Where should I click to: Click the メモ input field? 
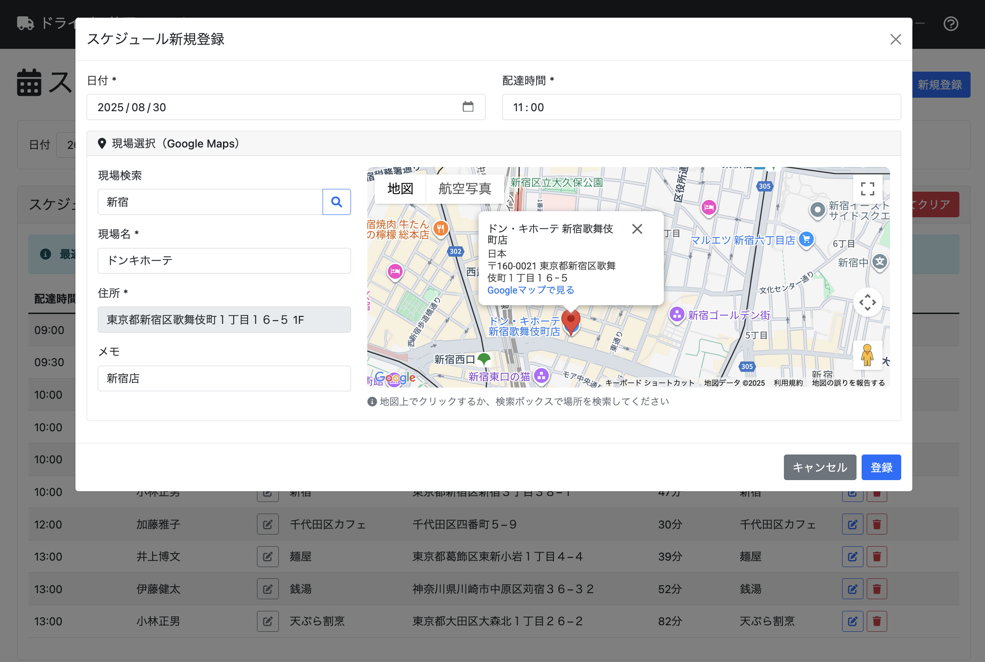224,378
